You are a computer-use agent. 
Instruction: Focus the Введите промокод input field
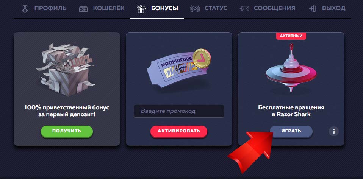click(x=179, y=111)
